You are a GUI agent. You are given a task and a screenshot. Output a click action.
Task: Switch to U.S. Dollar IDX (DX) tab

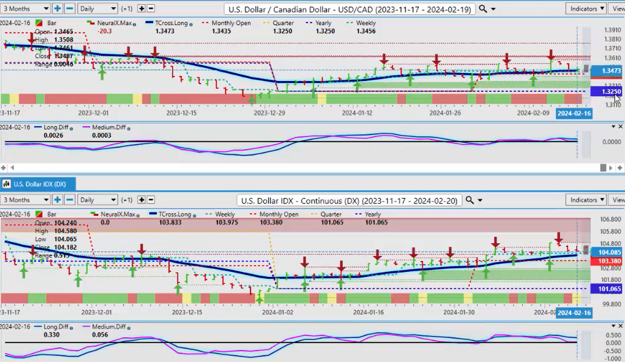38,184
